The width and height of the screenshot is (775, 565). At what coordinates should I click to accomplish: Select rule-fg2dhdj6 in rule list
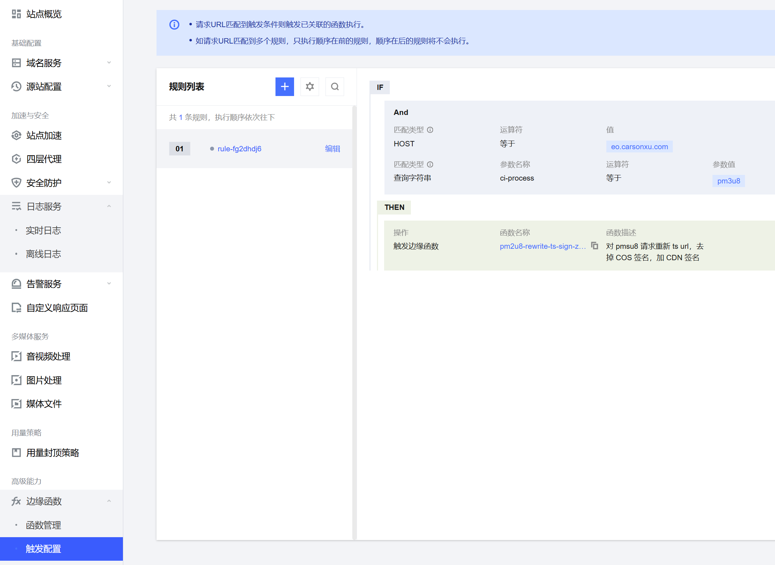(x=239, y=149)
